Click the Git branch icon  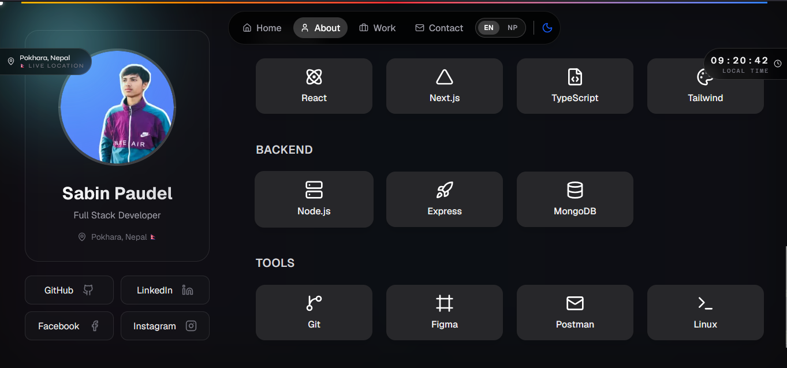[x=314, y=303]
